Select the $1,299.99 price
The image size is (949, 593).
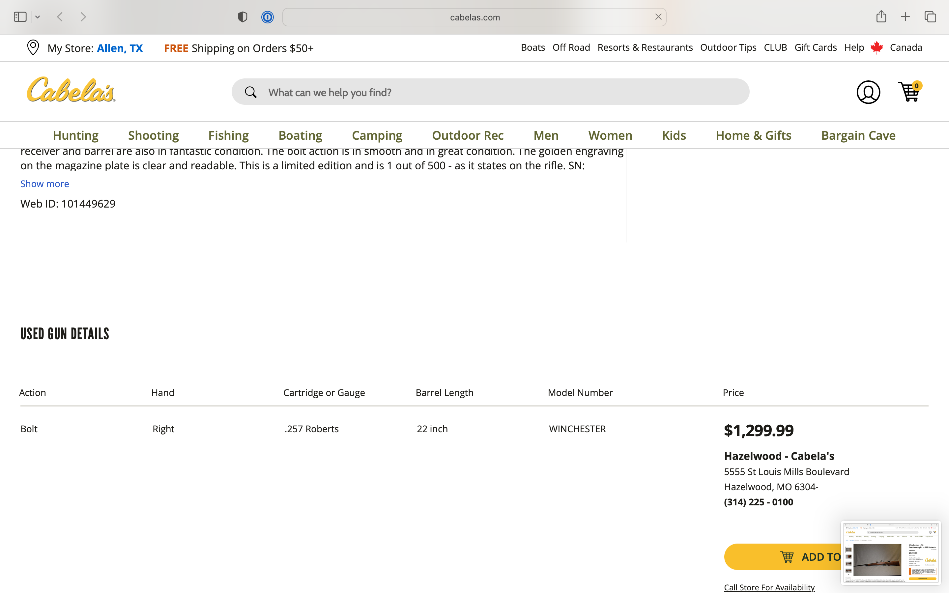(x=759, y=430)
